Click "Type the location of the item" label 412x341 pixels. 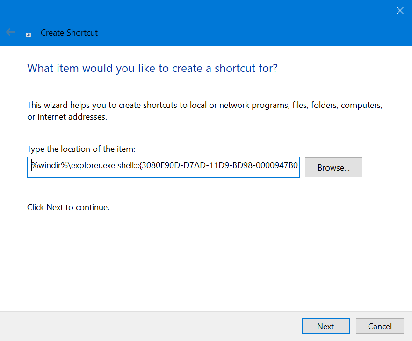(81, 149)
